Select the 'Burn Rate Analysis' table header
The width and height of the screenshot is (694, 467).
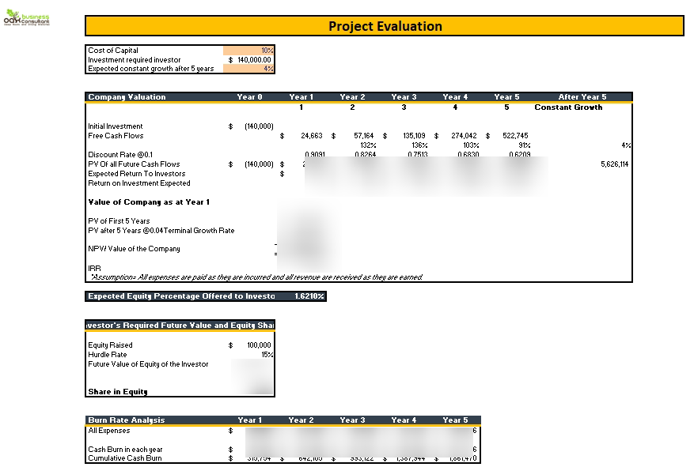(x=126, y=420)
